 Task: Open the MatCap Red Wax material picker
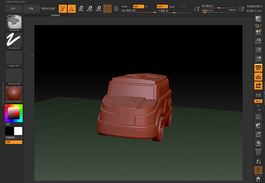click(x=14, y=93)
